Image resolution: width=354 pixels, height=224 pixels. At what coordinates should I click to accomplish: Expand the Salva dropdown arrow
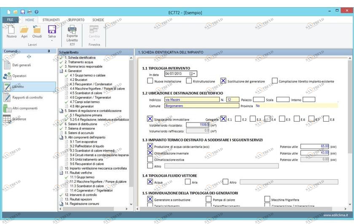click(x=52, y=40)
